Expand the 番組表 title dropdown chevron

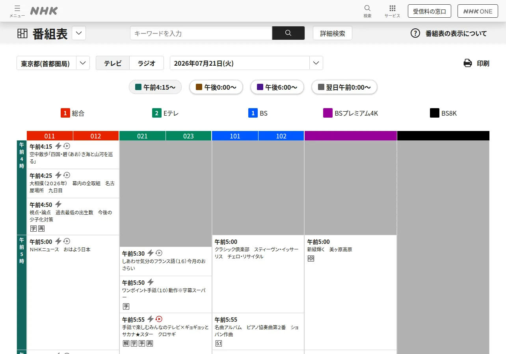pyautogui.click(x=79, y=33)
